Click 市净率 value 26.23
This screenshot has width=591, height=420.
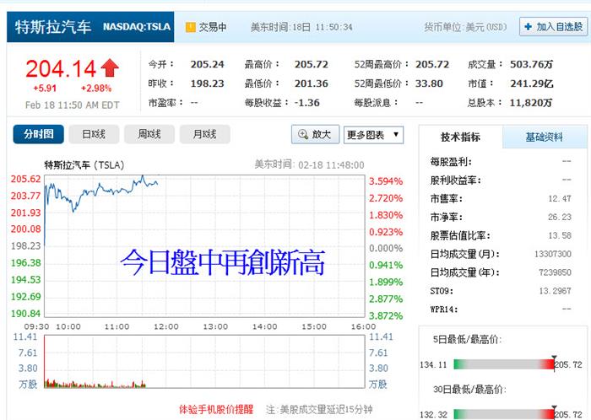(560, 217)
